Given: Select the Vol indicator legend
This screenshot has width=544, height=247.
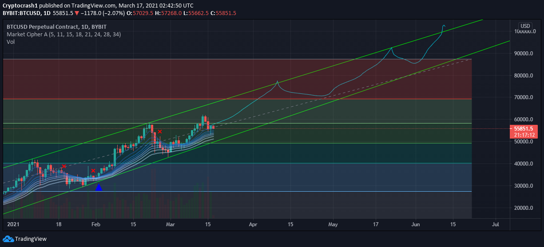Looking at the screenshot, I should point(11,42).
